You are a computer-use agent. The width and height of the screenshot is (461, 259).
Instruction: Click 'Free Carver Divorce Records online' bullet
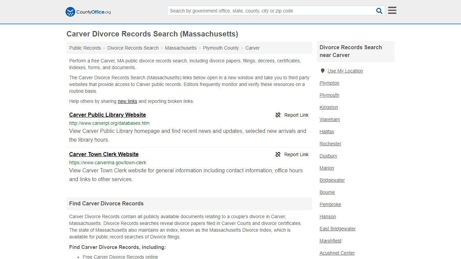point(120,257)
